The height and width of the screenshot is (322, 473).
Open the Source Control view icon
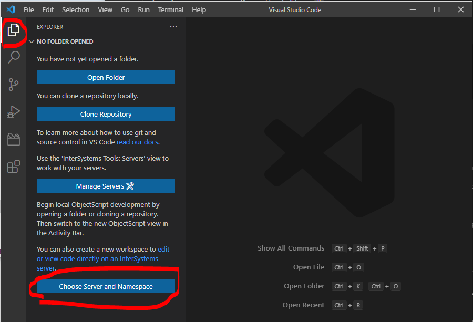click(14, 85)
